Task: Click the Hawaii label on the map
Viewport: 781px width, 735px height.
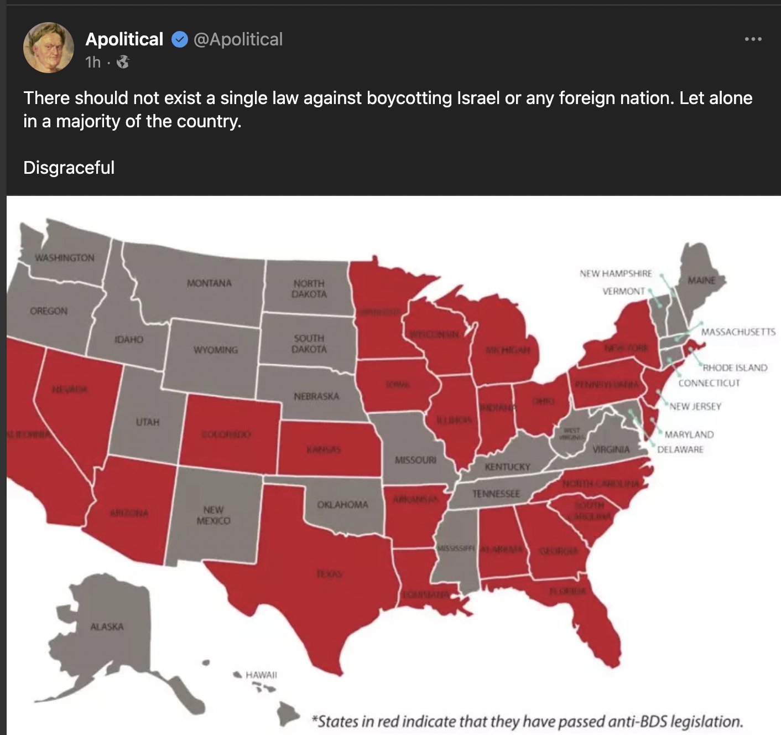Action: click(261, 675)
